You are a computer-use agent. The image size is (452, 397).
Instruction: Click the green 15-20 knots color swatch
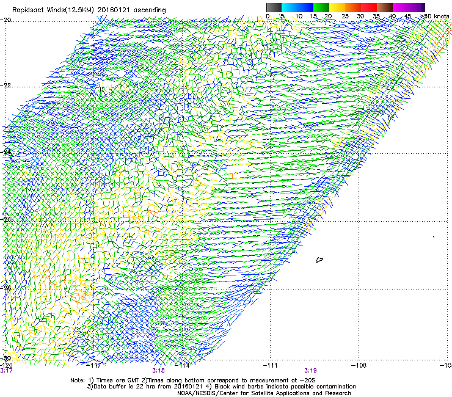click(321, 7)
